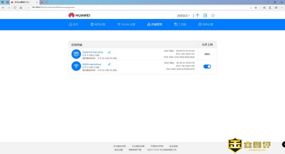Viewport: 285px width, 154px height.
Task: Click the 智能家居下载 footer link
Action: (x=135, y=150)
